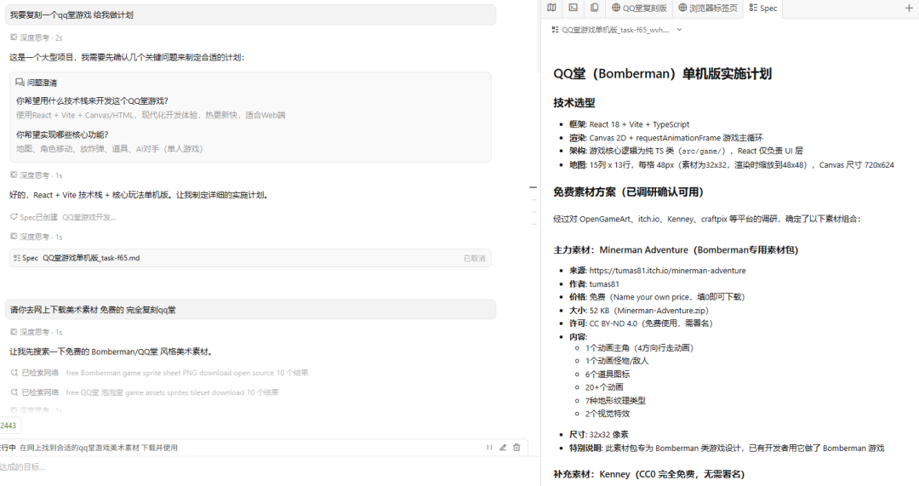This screenshot has height=486, width=919.
Task: Open the terminal panel icon
Action: pos(573,8)
